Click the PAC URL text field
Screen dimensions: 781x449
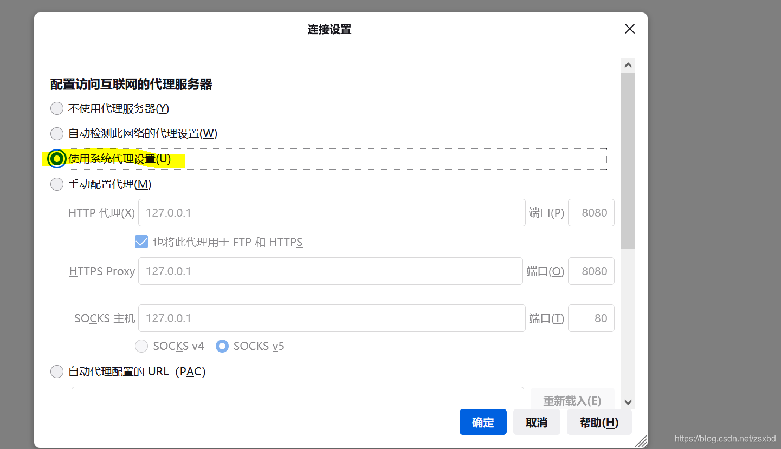click(298, 398)
